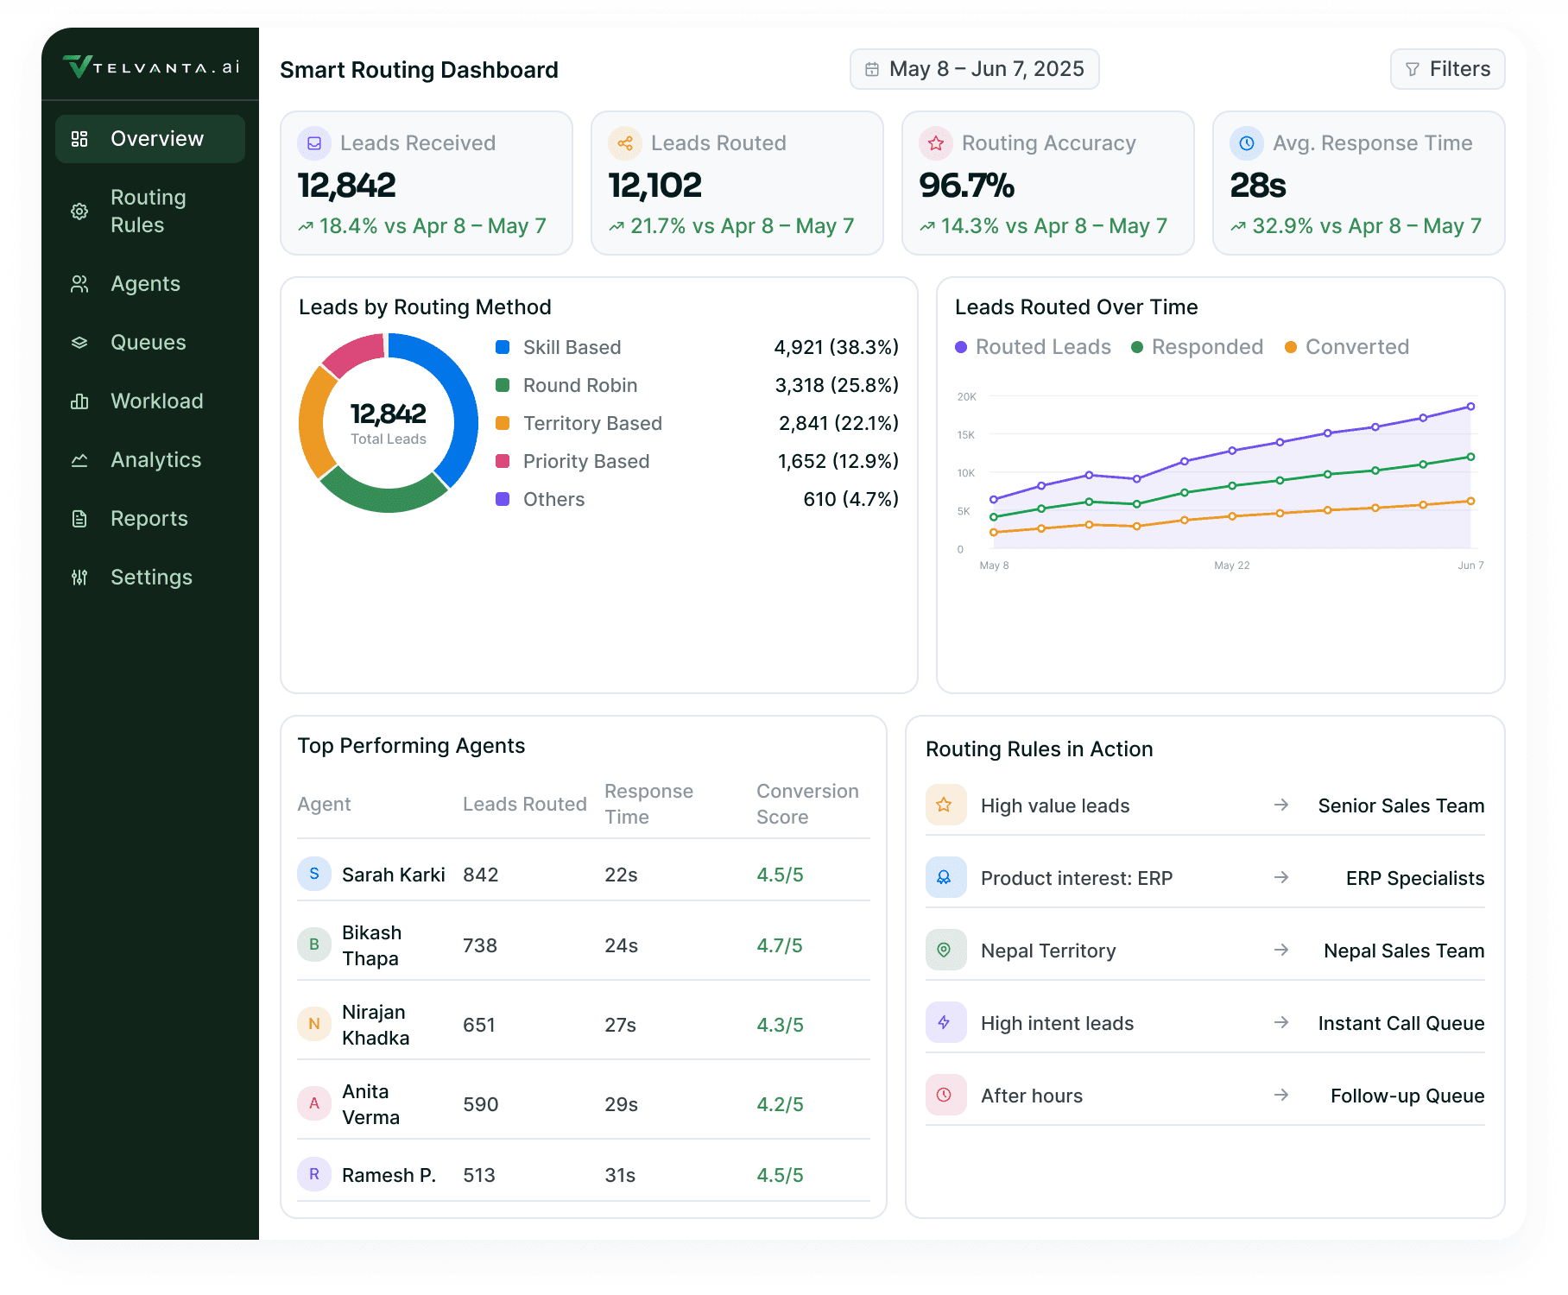This screenshot has width=1568, height=1295.
Task: Click the Territory Based orange swatch
Action: [x=503, y=423]
